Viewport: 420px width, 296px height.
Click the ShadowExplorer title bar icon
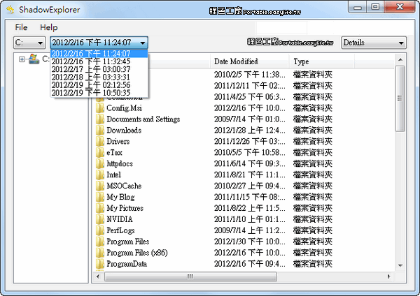(x=10, y=10)
